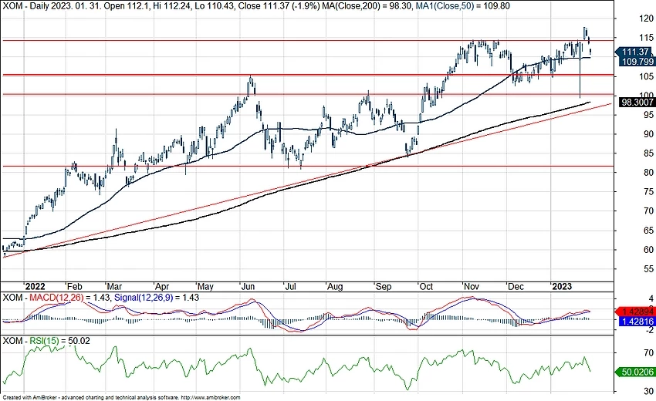Click the 95 price axis label
Screen dimensions: 656x401
tap(648, 115)
